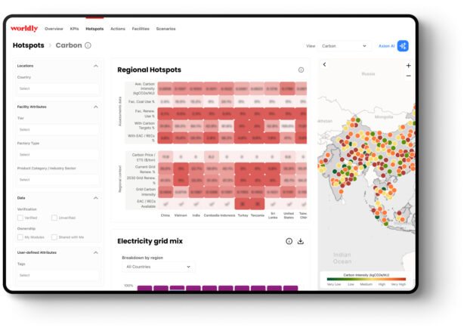
Task: Switch to the KPIs tab
Action: 74,29
